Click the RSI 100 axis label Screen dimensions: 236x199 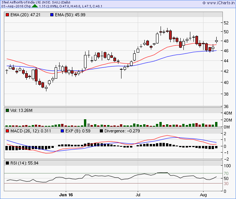point(227,166)
